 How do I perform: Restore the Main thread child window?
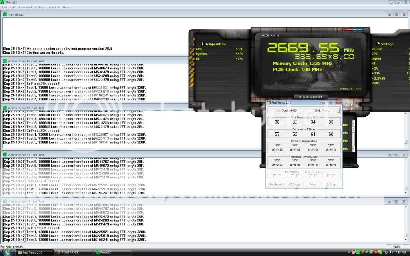pos(396,15)
